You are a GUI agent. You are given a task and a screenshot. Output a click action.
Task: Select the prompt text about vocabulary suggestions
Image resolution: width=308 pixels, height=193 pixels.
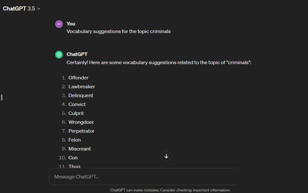pyautogui.click(x=118, y=31)
